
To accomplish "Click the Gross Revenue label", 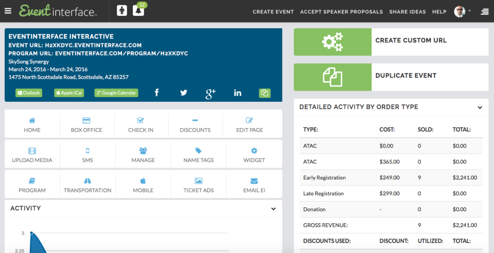I will click(x=325, y=225).
